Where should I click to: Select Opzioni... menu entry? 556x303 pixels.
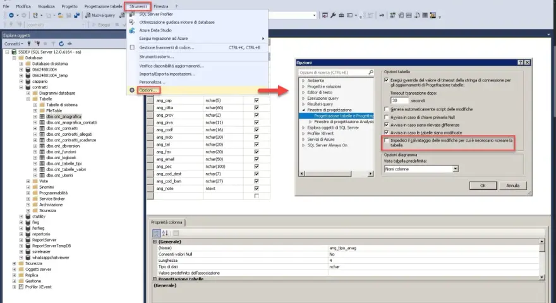148,90
